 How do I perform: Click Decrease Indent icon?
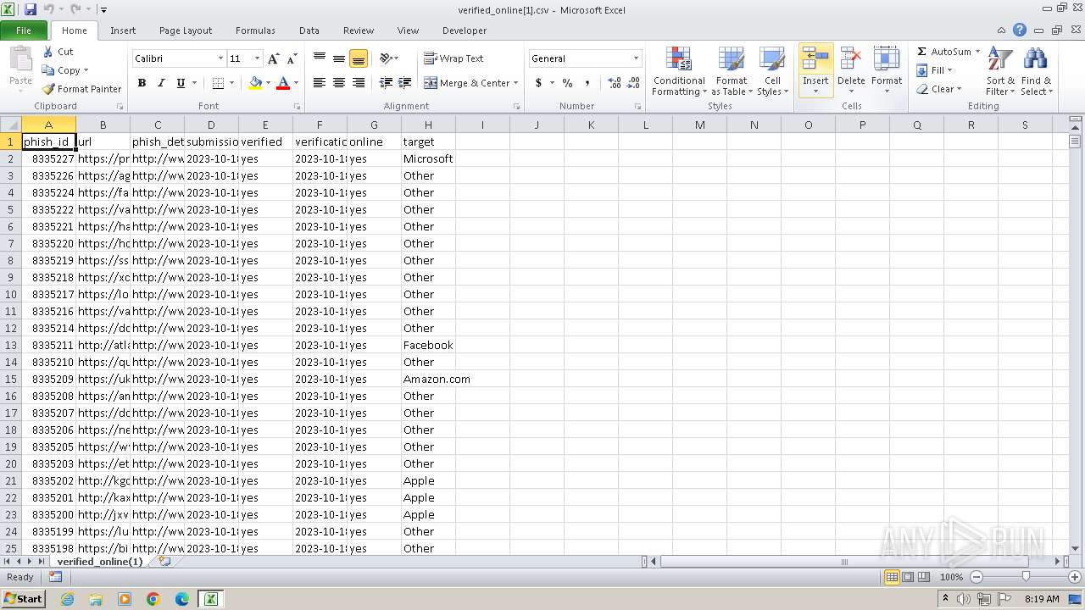(x=386, y=83)
